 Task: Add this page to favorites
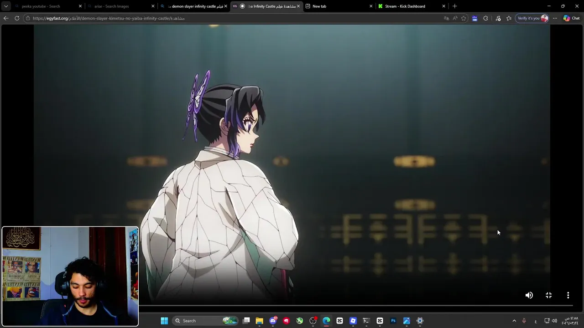coord(464,18)
